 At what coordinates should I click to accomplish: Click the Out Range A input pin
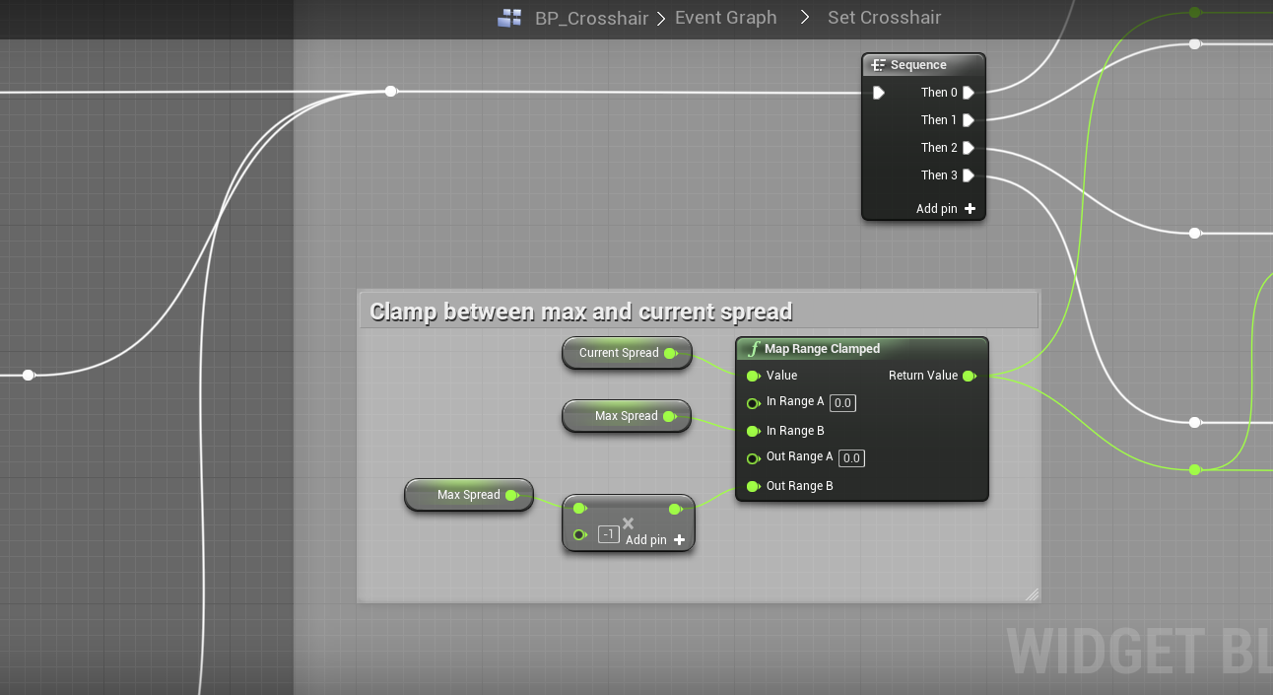coord(753,457)
